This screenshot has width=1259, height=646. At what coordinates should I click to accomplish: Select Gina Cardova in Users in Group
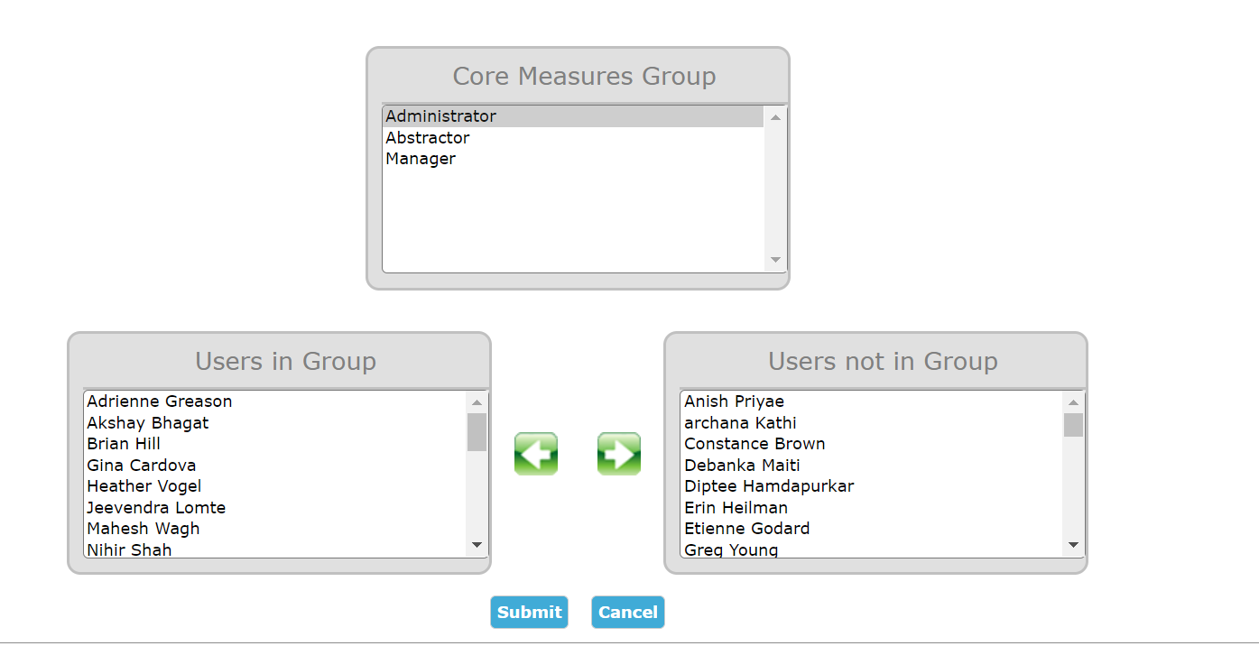275,466
